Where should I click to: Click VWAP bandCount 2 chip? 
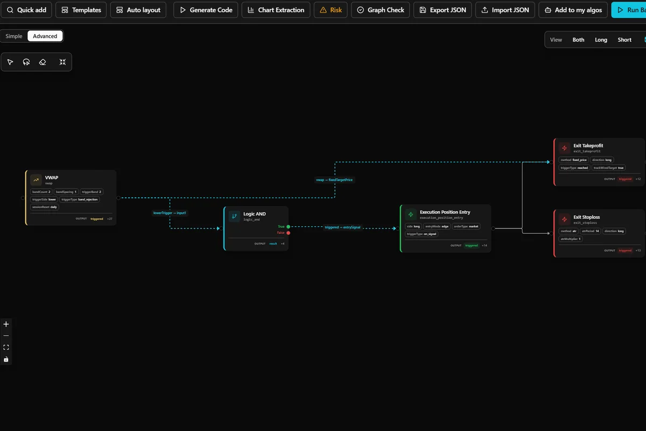pos(41,192)
